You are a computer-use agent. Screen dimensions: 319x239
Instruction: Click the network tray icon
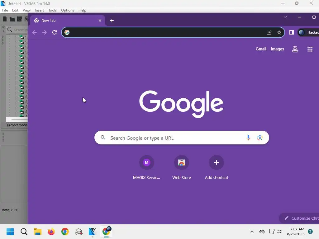tap(272, 232)
